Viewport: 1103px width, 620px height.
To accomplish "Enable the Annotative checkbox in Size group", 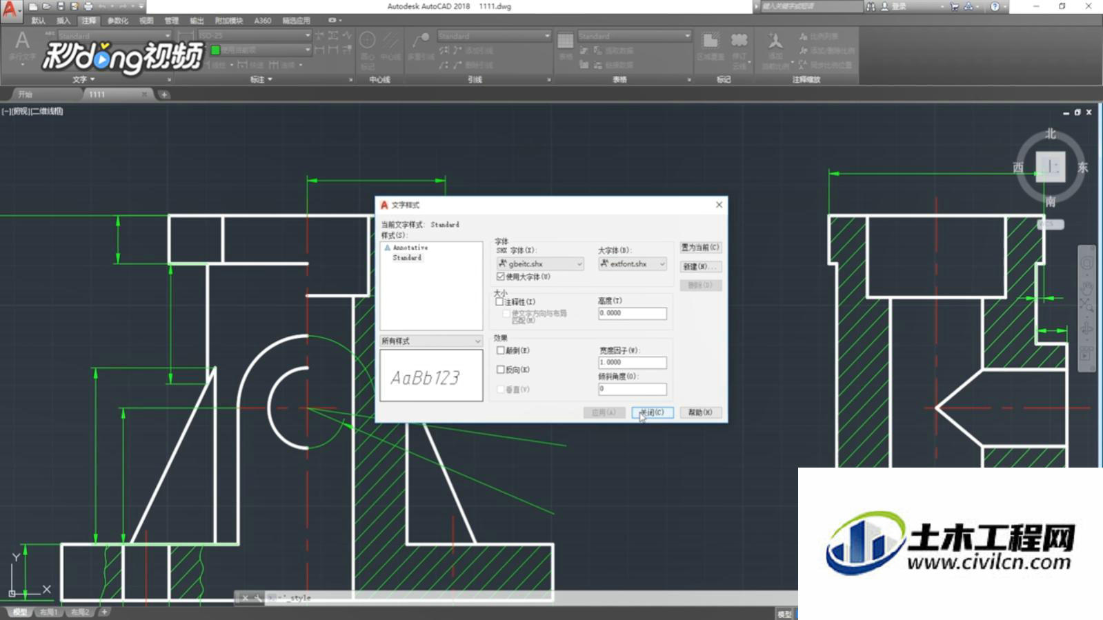I will click(x=499, y=302).
